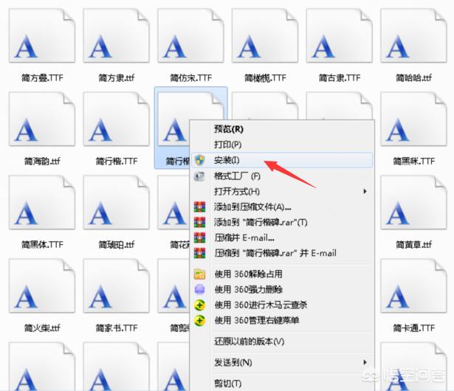The image size is (454, 391).
Task: Click the 格式工厂 icon in the menu
Action: pyautogui.click(x=199, y=176)
